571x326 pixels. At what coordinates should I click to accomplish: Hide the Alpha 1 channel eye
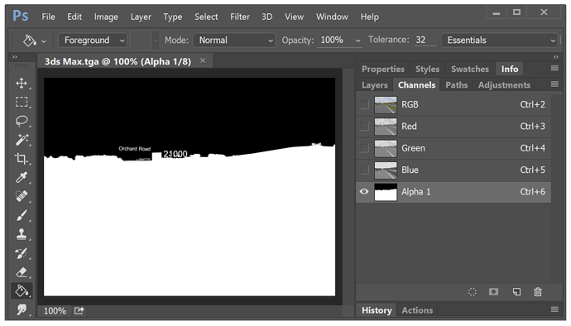coord(364,192)
